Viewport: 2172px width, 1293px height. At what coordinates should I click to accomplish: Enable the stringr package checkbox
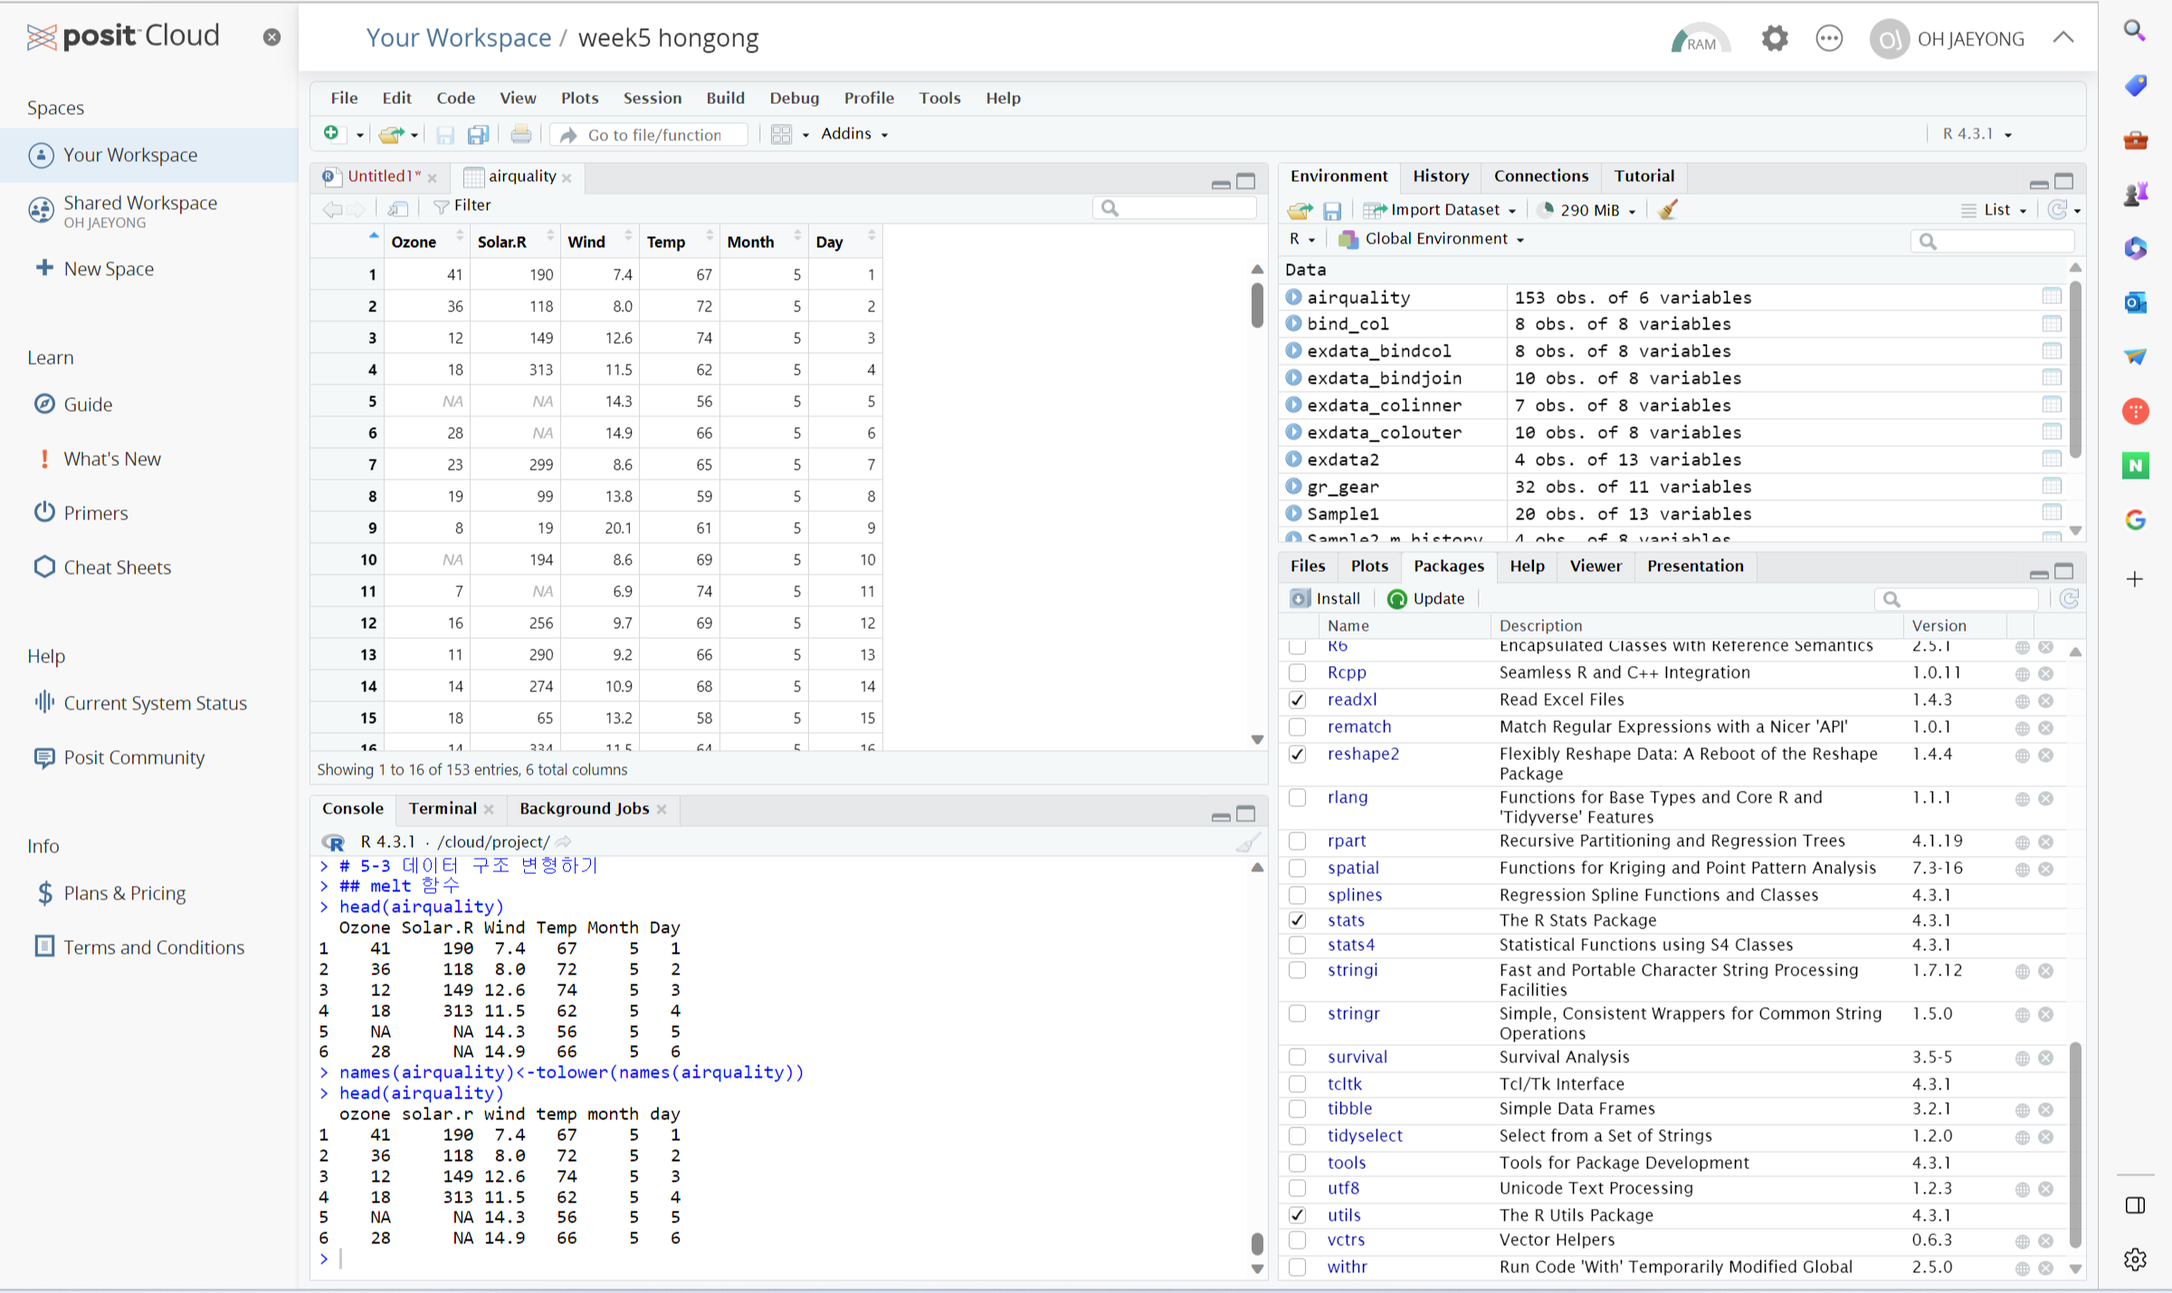tap(1297, 1013)
